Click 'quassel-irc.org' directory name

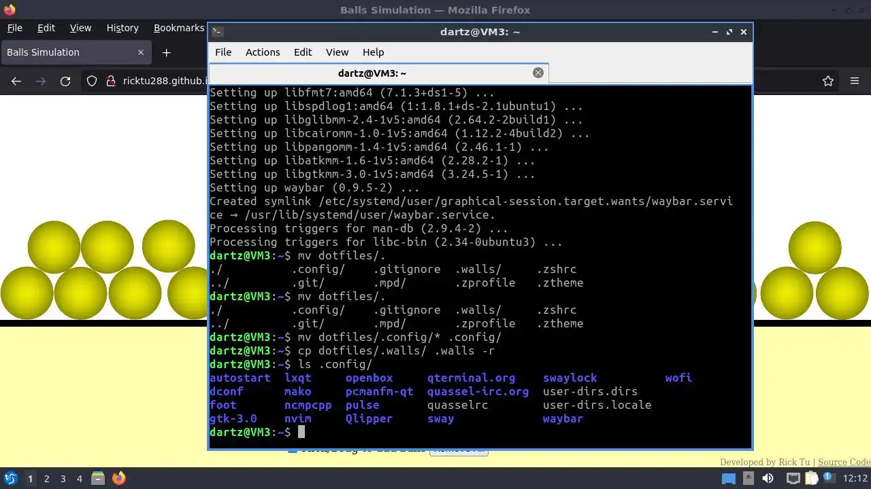(478, 391)
